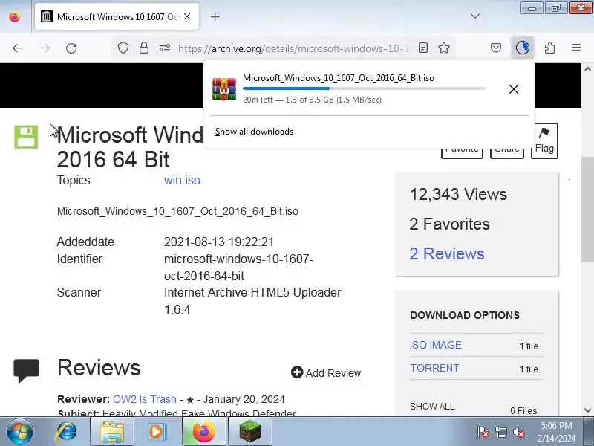
Task: Open the extensions puzzle icon
Action: (549, 48)
